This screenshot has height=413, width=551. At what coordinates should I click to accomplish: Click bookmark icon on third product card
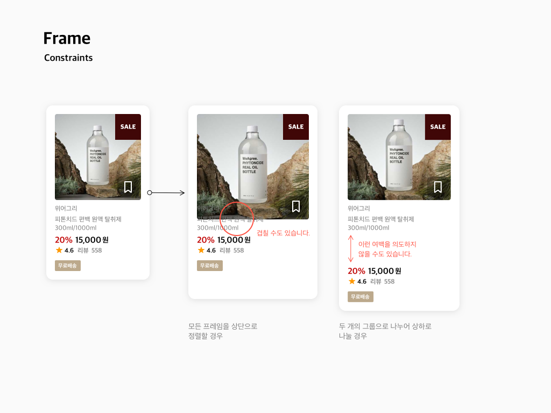click(x=438, y=187)
